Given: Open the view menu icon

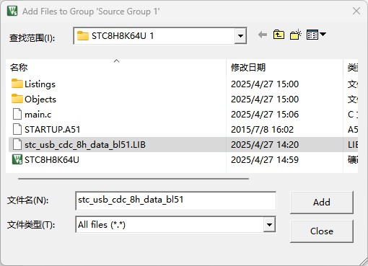Looking at the screenshot, I should 316,35.
